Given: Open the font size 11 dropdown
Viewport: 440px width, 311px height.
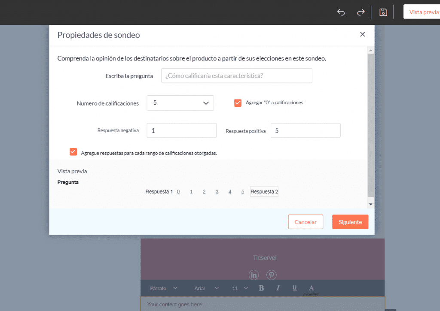Looking at the screenshot, I should (x=238, y=288).
